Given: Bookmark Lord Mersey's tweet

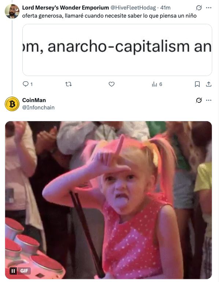Looking at the screenshot, I should 197,84.
